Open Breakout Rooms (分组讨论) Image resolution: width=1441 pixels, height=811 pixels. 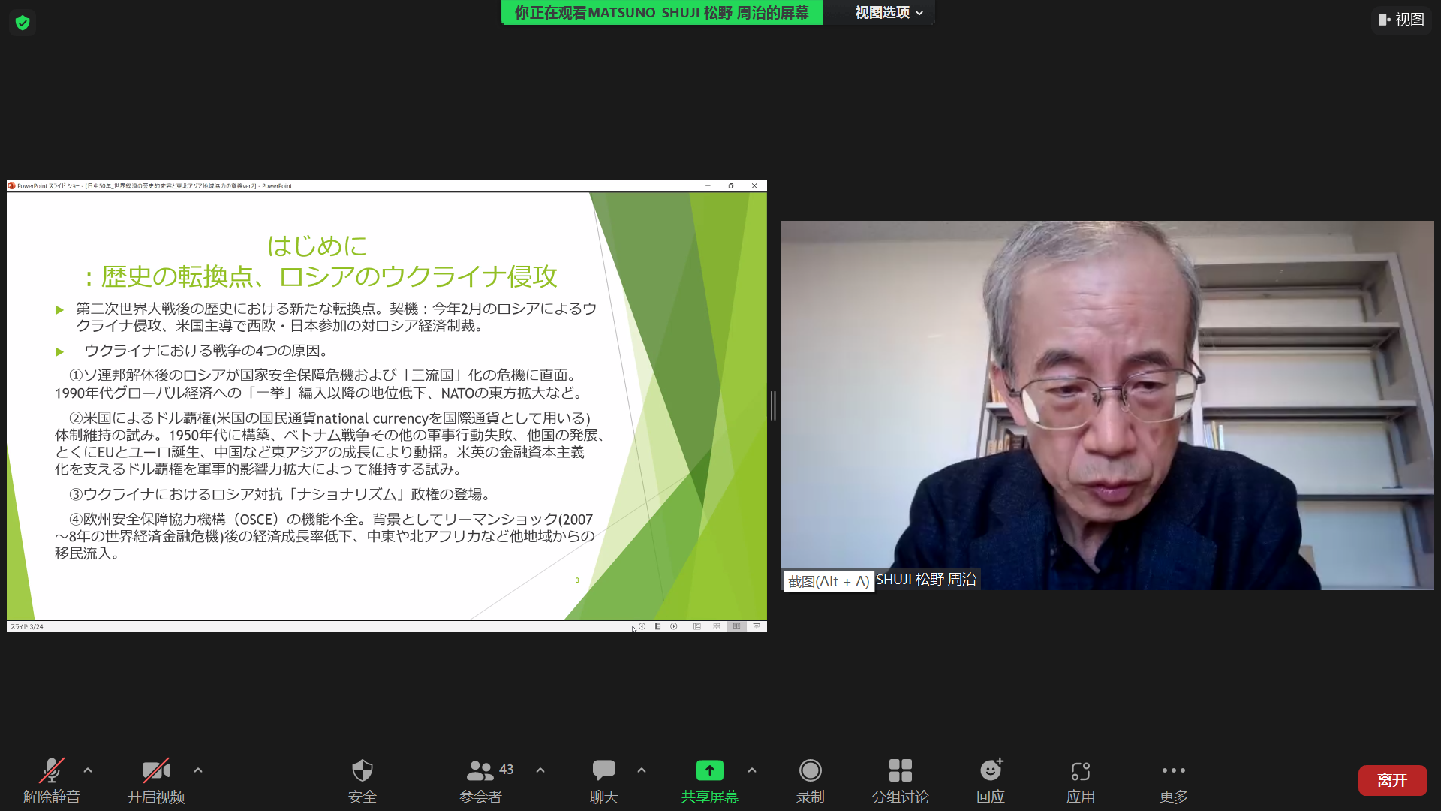[900, 771]
